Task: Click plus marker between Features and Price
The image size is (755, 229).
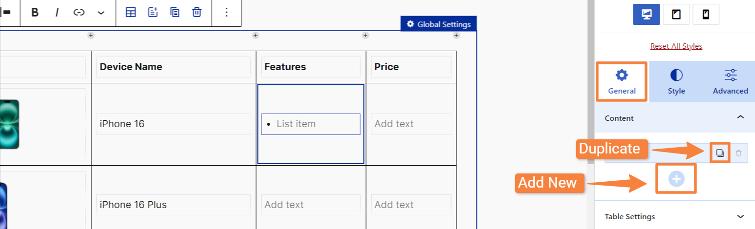Action: click(x=365, y=35)
